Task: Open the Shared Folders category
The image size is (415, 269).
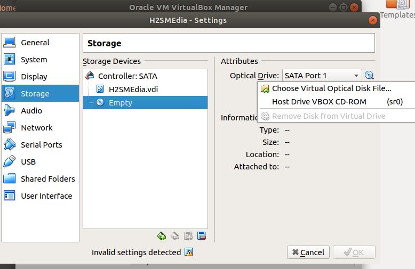Action: coord(40,178)
